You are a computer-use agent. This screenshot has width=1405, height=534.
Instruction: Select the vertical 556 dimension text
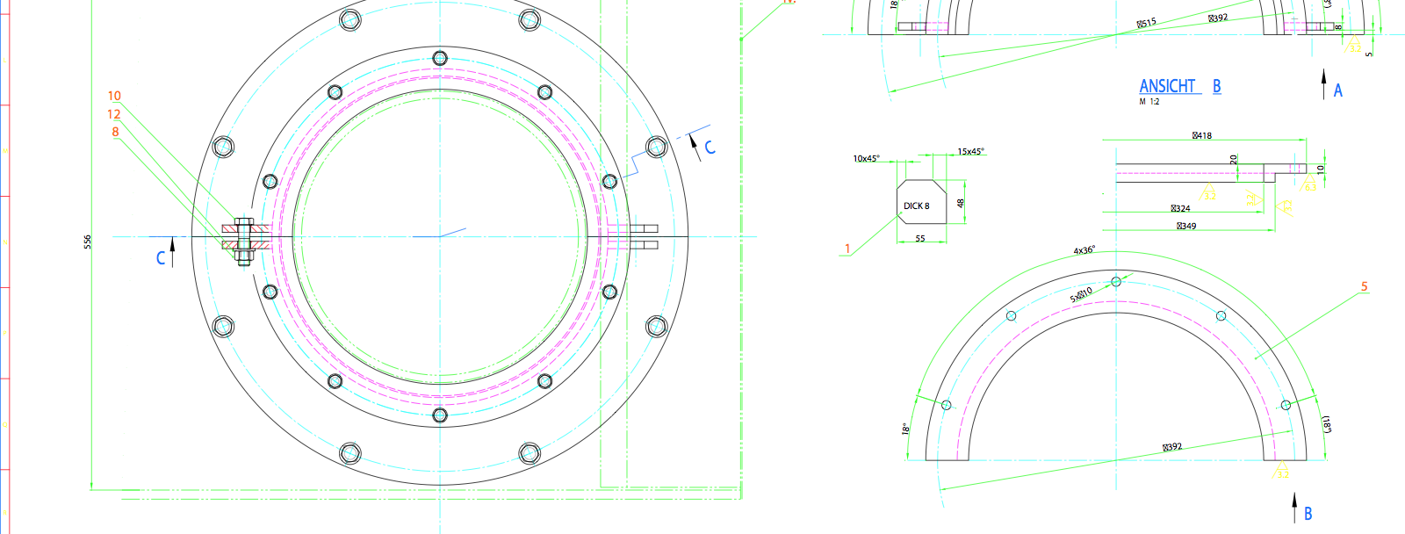pyautogui.click(x=87, y=242)
